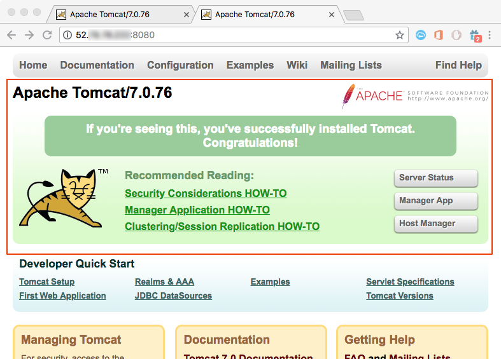Bookmark this page with the star icon
Image resolution: width=501 pixels, height=359 pixels.
400,35
